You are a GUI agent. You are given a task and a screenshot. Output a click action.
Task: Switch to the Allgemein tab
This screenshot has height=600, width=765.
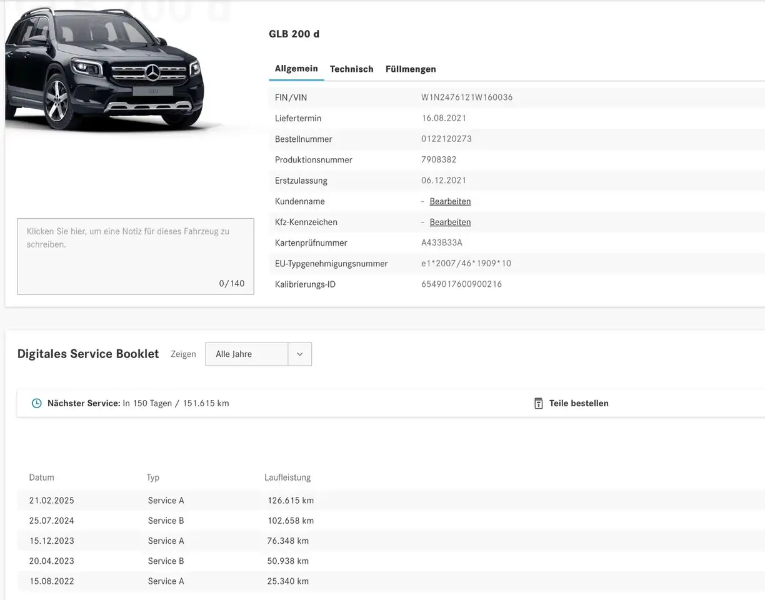pos(296,69)
